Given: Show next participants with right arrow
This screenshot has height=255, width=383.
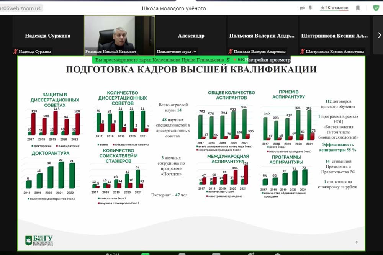Looking at the screenshot, I should click(379, 35).
